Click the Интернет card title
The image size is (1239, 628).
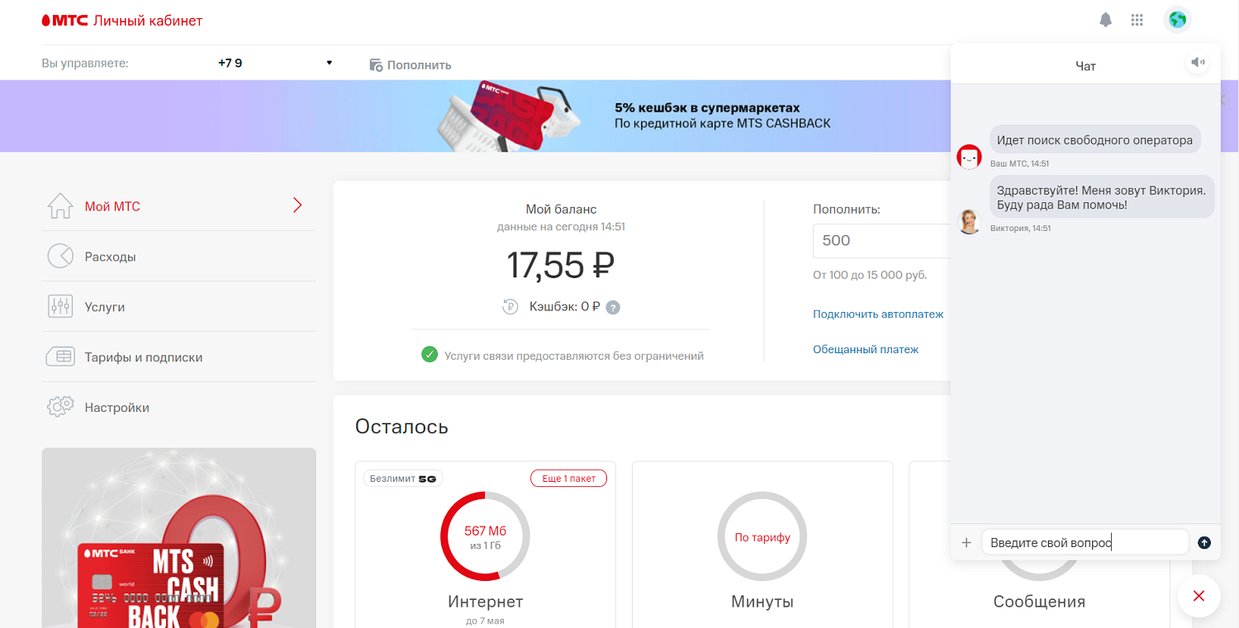tap(486, 602)
